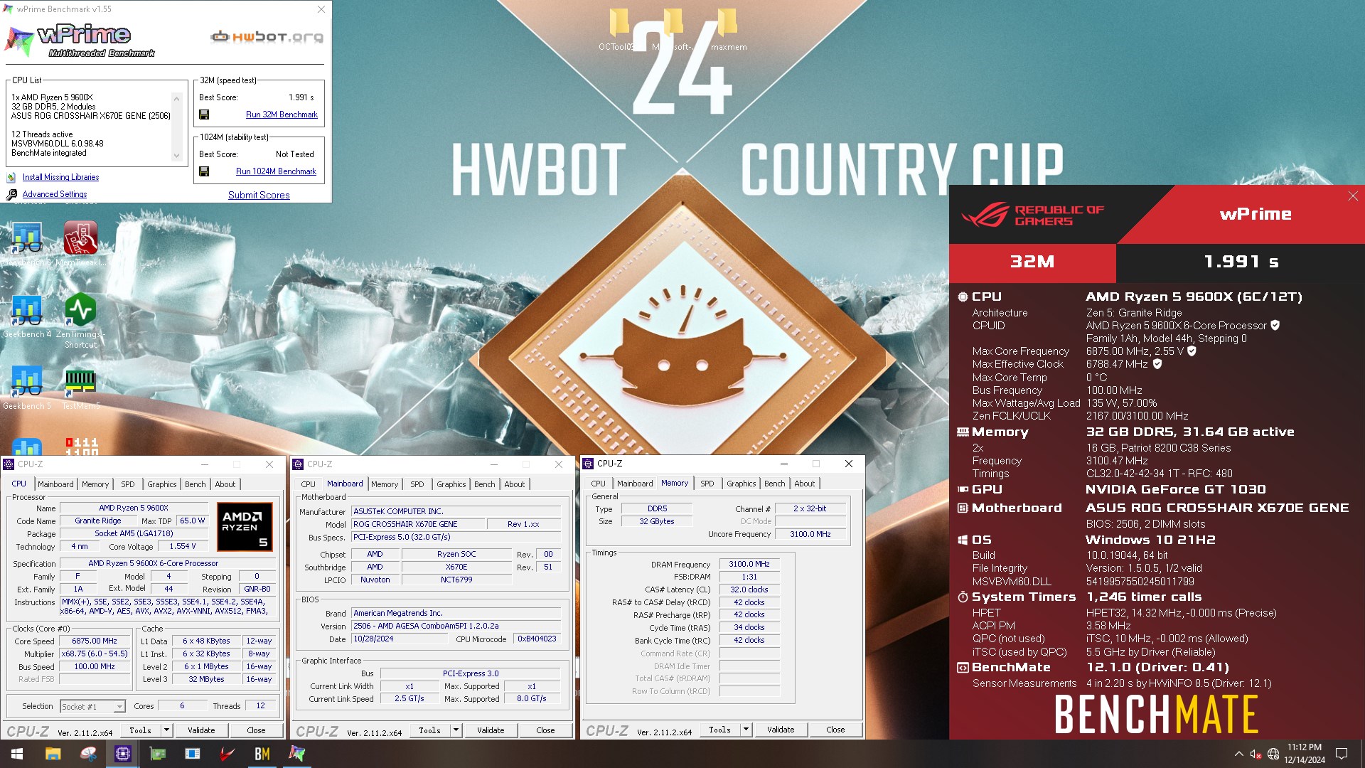Click the save icon beside the 32M best score
Screen dimensions: 1365x768
point(204,114)
